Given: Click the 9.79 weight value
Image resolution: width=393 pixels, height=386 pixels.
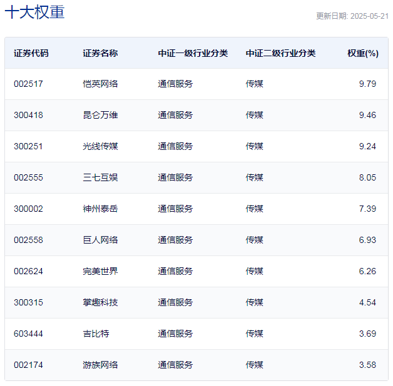Looking at the screenshot, I should 367,84.
